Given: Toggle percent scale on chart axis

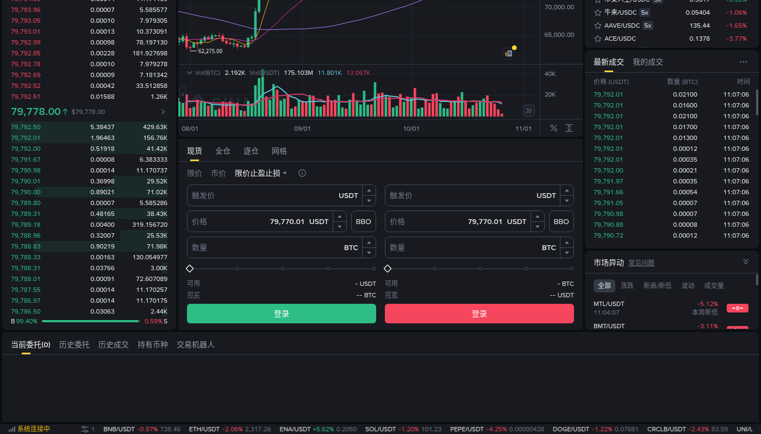Looking at the screenshot, I should pyautogui.click(x=554, y=128).
